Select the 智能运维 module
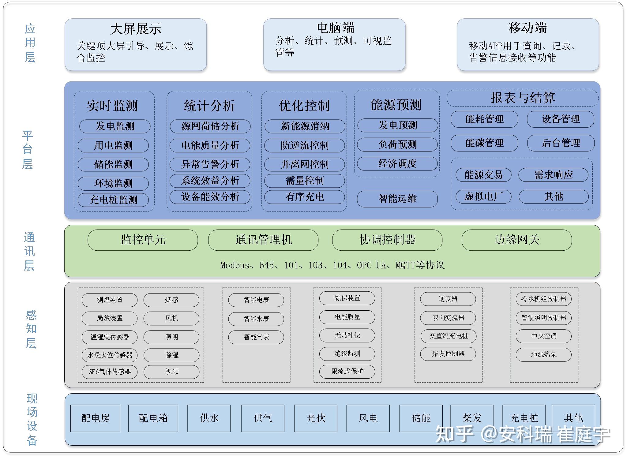 point(397,199)
